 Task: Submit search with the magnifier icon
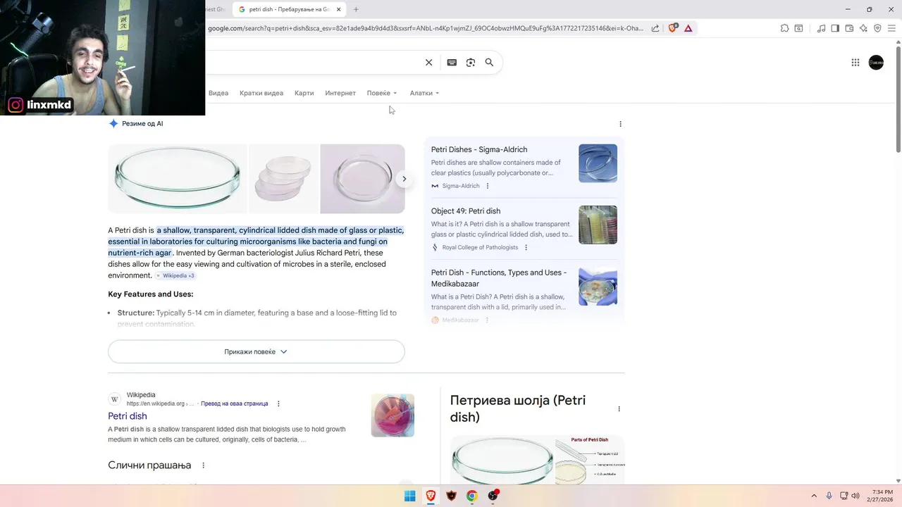point(489,63)
